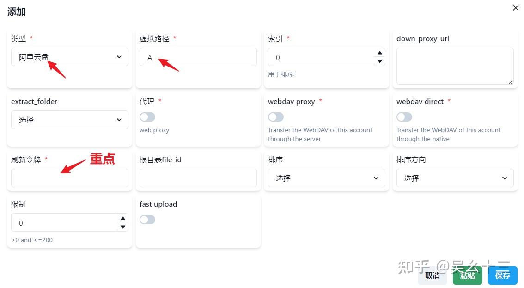
Task: Close the 添加 dialog with X icon
Action: pyautogui.click(x=516, y=8)
